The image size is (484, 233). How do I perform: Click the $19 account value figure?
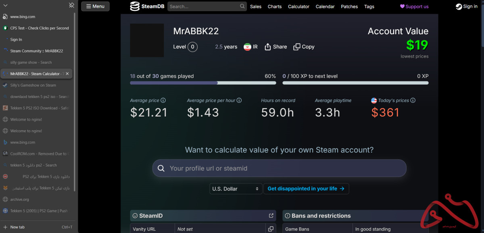click(x=417, y=45)
